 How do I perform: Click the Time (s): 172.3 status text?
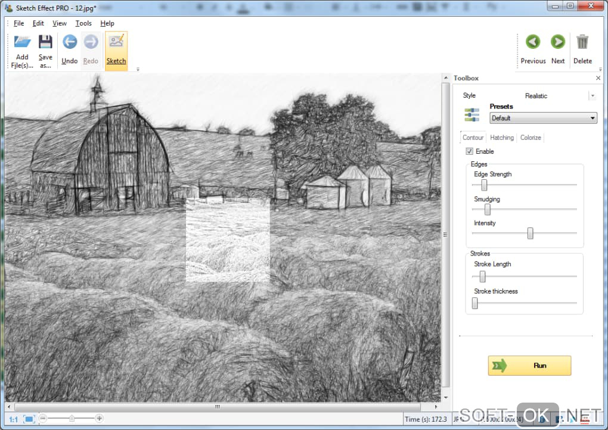coord(426,419)
